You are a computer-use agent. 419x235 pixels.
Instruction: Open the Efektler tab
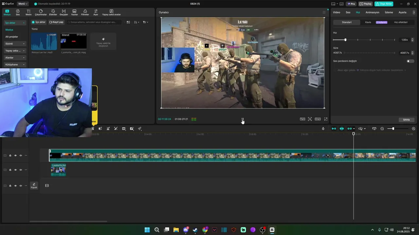point(53,12)
